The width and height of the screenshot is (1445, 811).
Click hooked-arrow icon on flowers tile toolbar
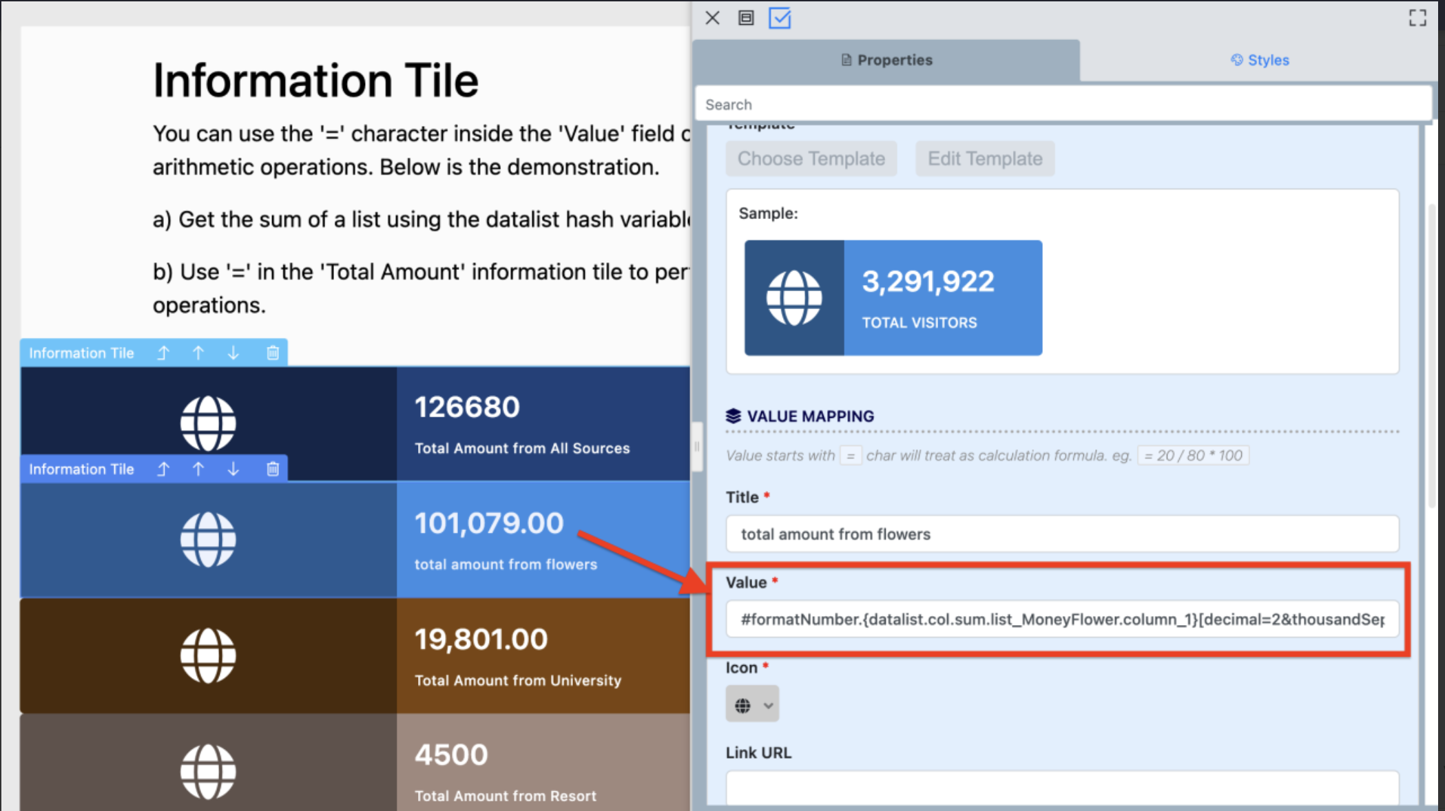coord(163,469)
